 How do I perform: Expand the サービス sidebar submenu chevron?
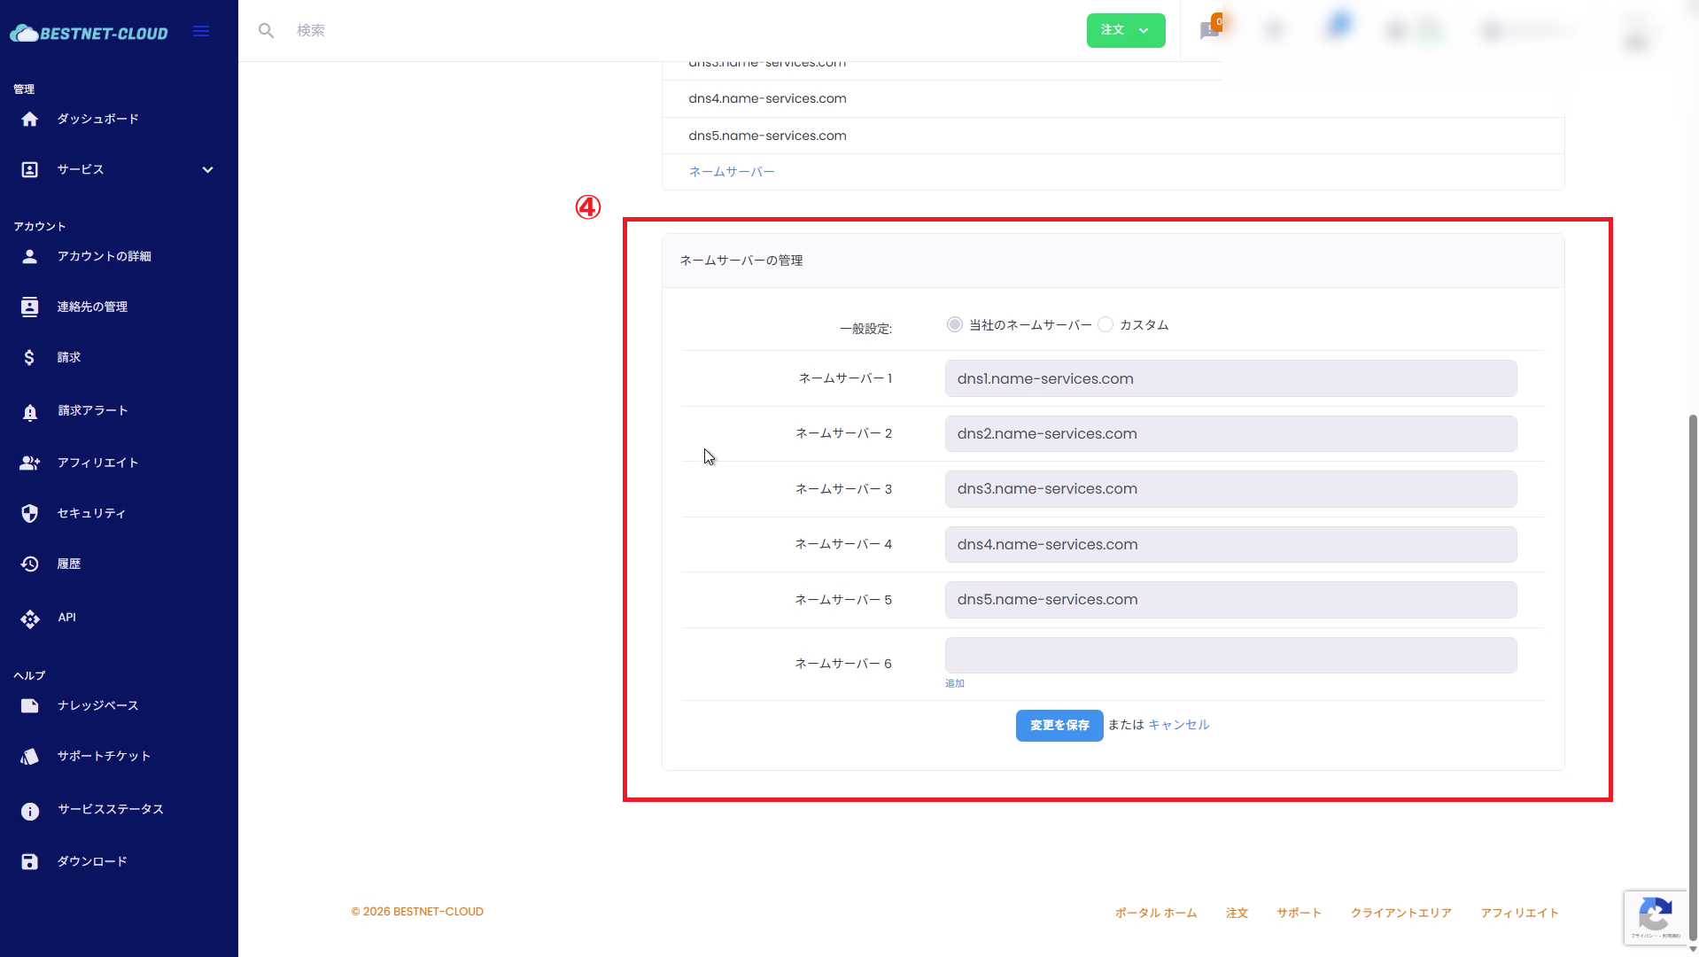coord(207,169)
